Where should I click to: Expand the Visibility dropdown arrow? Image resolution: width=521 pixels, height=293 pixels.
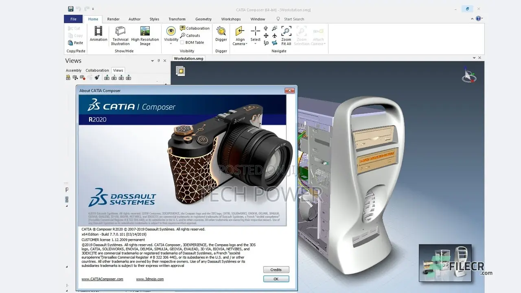(x=171, y=44)
